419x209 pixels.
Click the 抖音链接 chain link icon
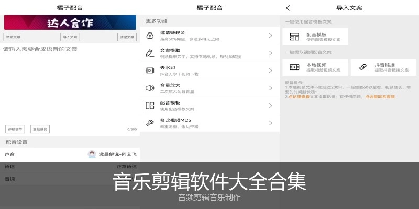[x=363, y=67]
